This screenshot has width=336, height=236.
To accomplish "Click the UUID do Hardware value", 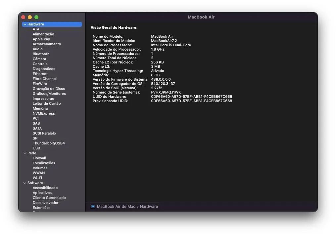I will pyautogui.click(x=191, y=97).
